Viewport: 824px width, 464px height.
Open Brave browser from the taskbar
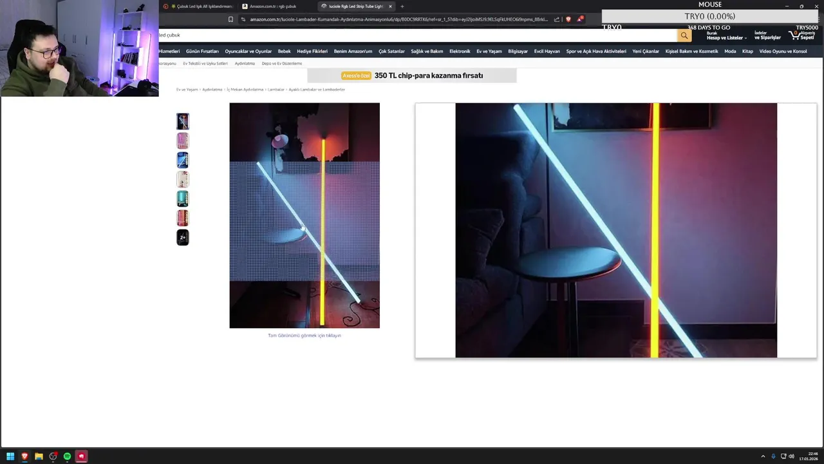tap(24, 456)
